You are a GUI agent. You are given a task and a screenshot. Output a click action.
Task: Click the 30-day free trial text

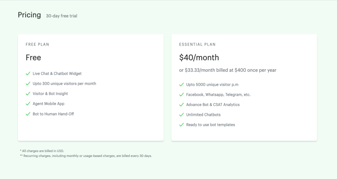[x=62, y=16]
